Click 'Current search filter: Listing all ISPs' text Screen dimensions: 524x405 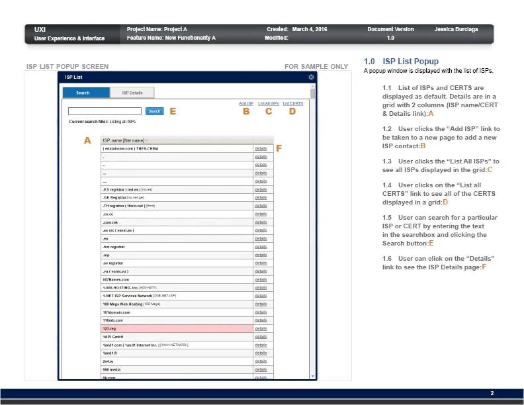pos(103,122)
